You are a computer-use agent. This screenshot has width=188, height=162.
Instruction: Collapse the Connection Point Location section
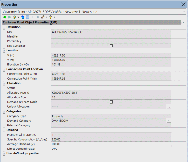click(4, 69)
